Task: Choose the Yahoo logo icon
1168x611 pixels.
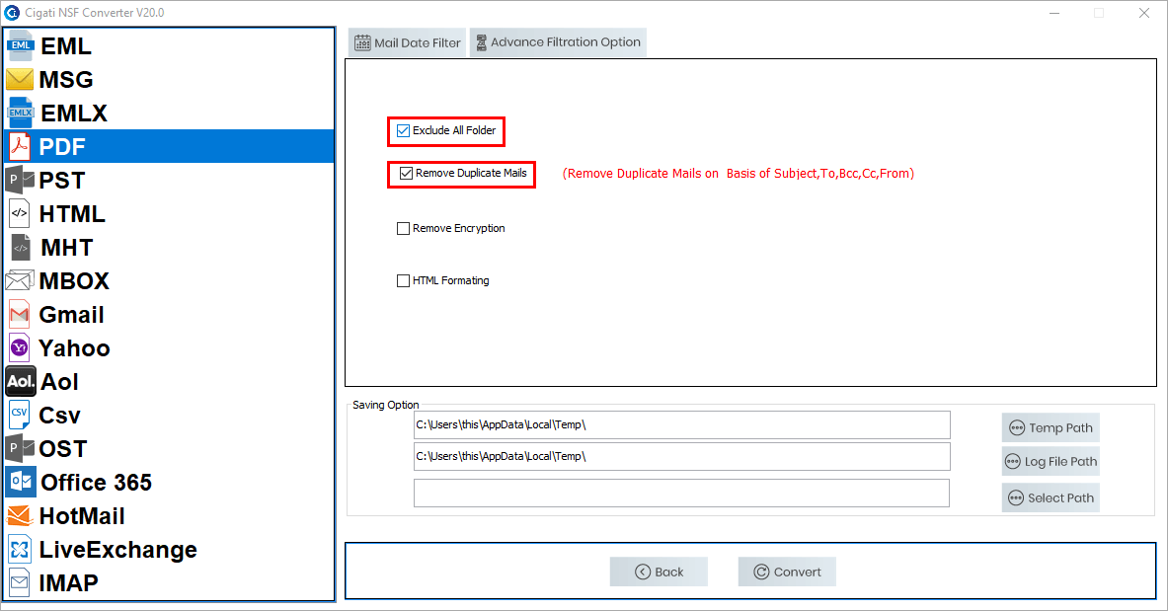Action: [x=20, y=347]
